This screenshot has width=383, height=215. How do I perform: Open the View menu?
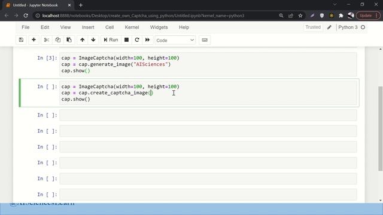(x=65, y=27)
